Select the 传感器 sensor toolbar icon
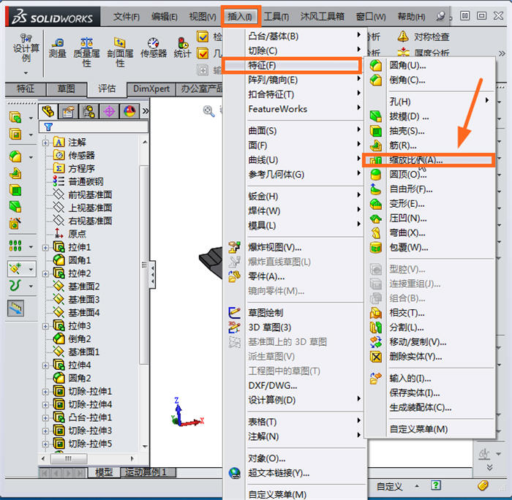512x500 pixels. 153,48
